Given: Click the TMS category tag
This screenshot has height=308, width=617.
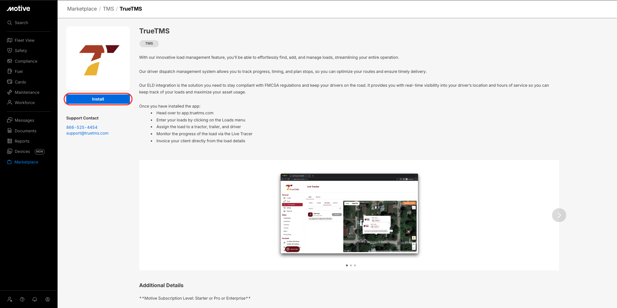Looking at the screenshot, I should 149,44.
